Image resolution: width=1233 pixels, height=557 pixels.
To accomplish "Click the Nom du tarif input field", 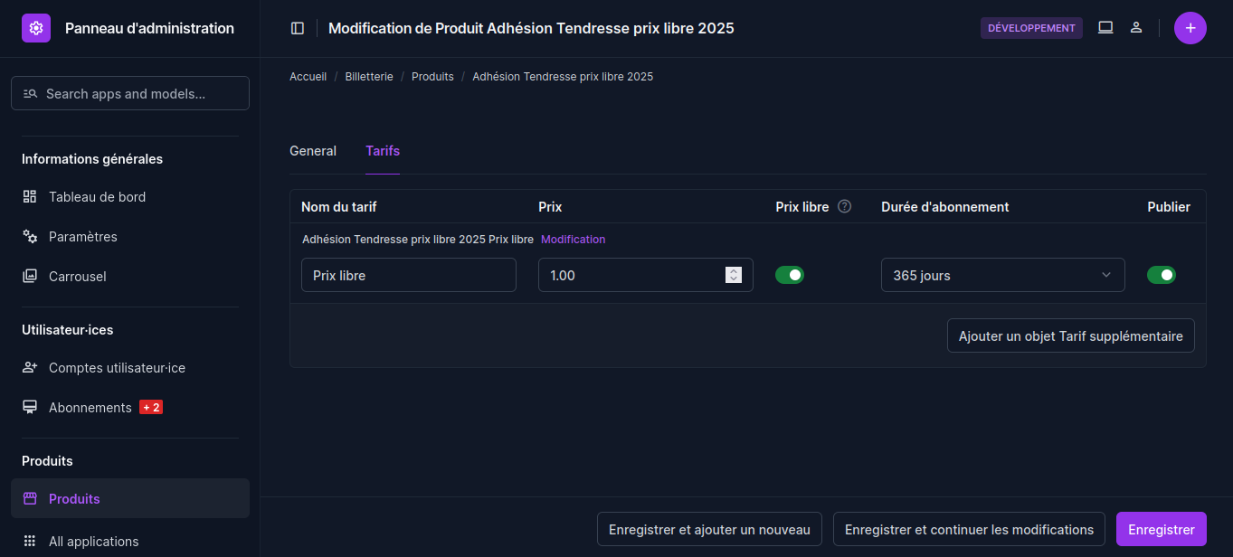I will (x=408, y=275).
